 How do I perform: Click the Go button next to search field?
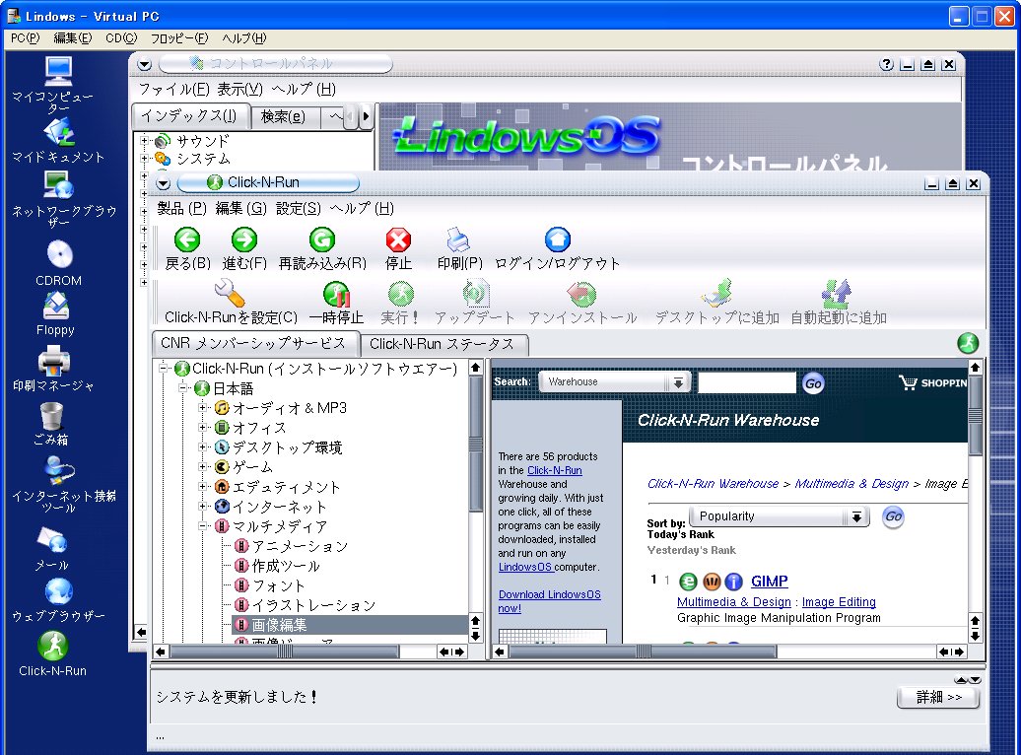coord(813,383)
